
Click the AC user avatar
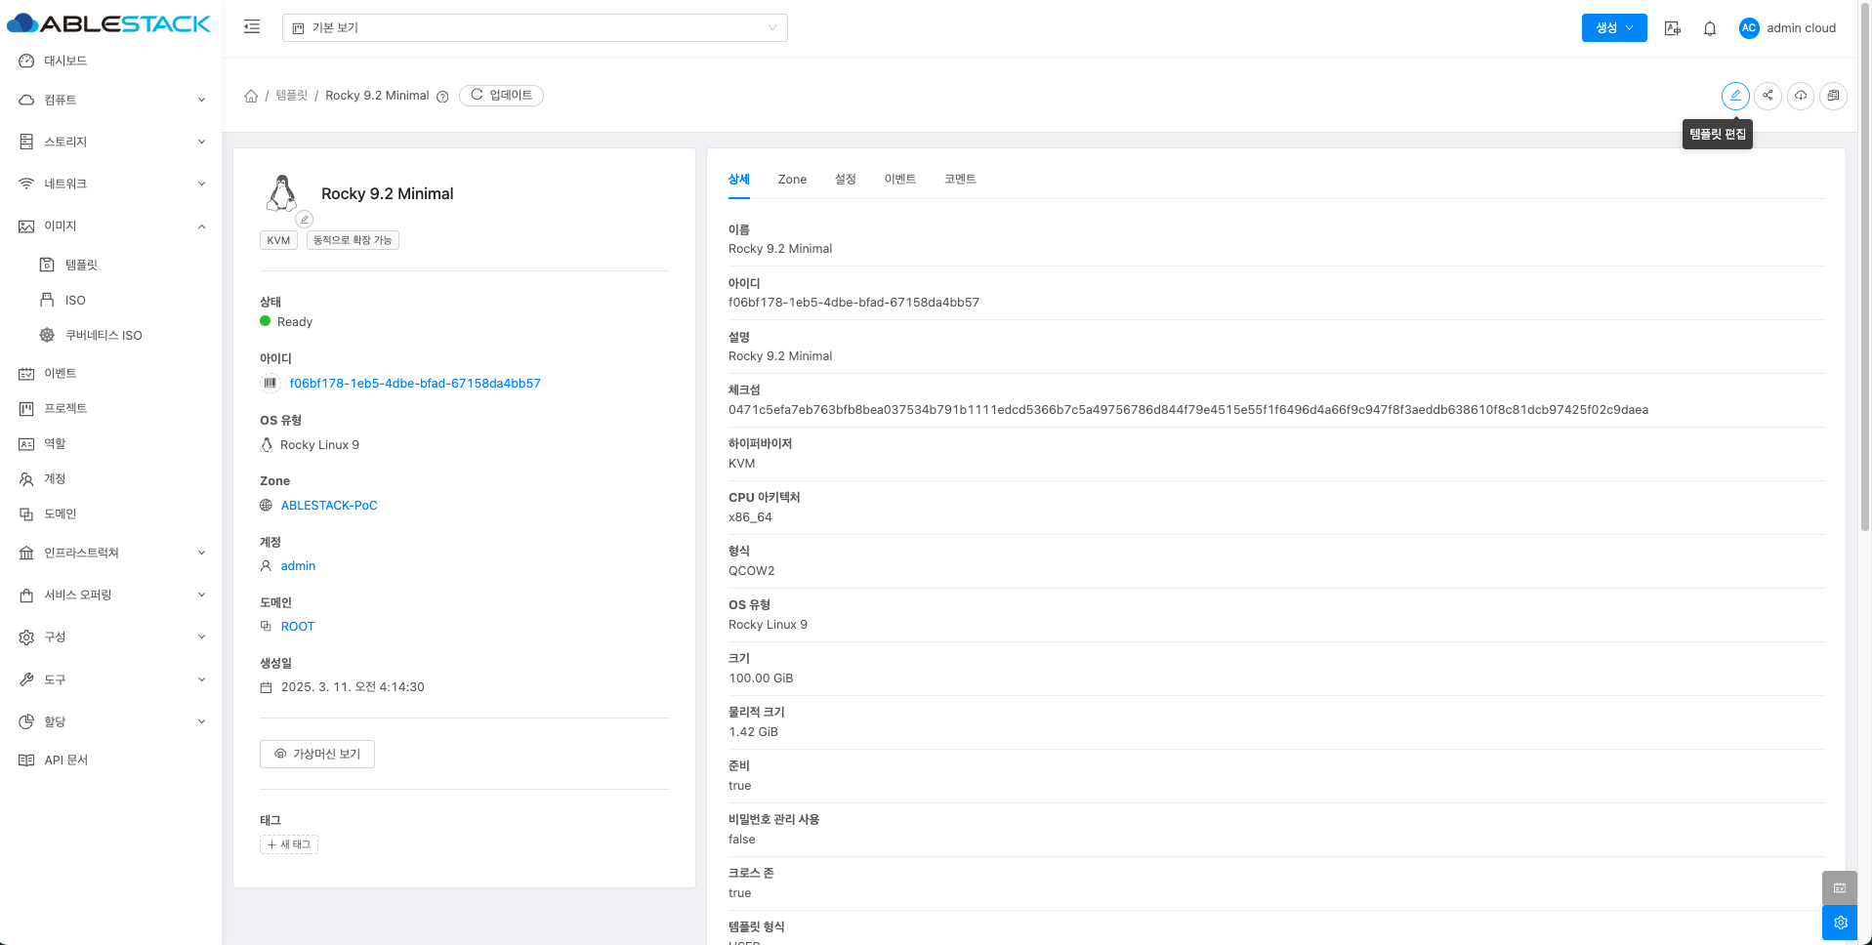click(1749, 28)
